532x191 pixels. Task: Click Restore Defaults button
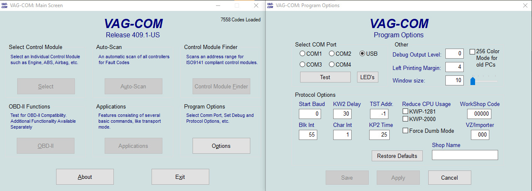pyautogui.click(x=397, y=156)
